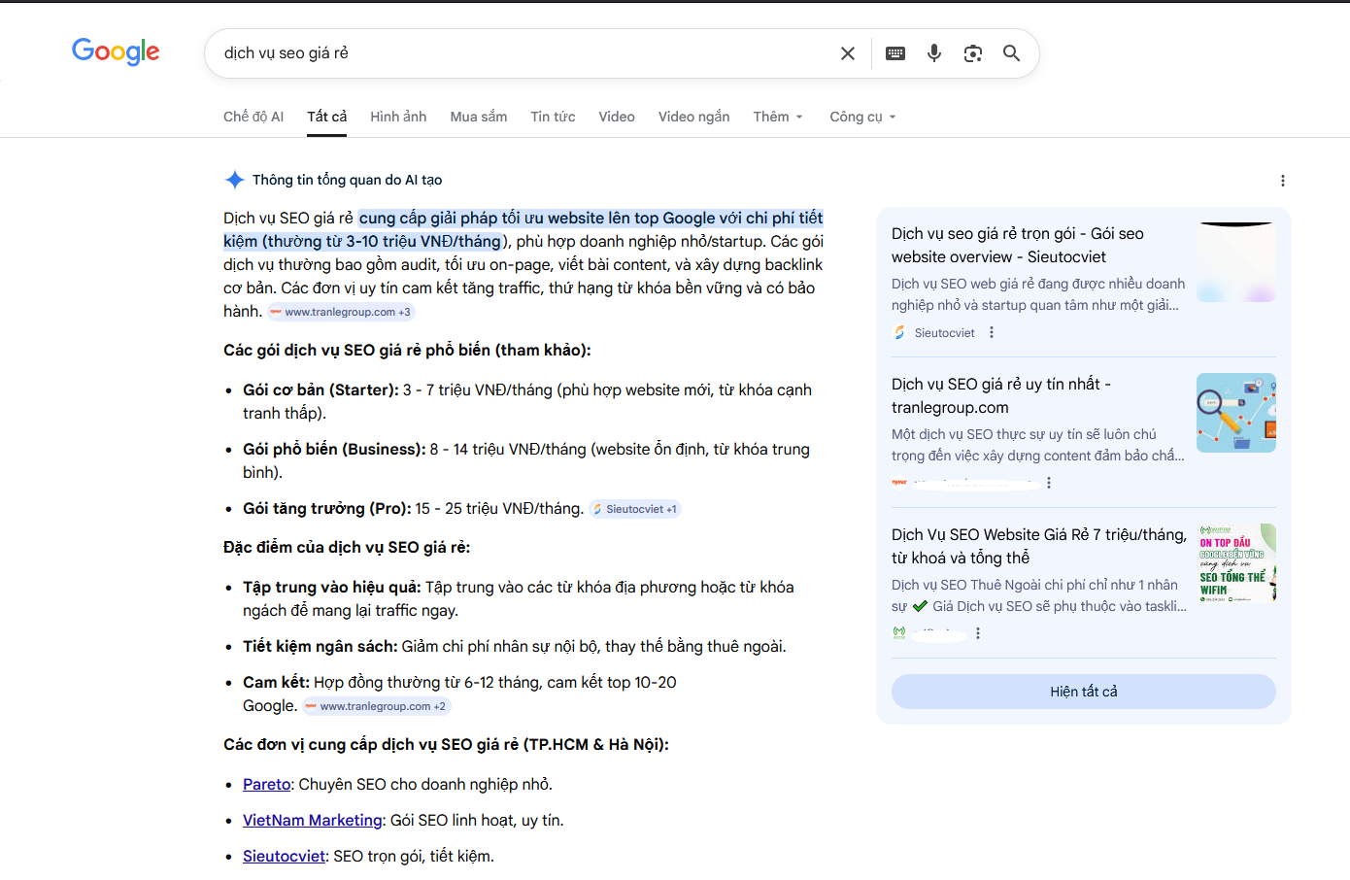Image resolution: width=1350 pixels, height=880 pixels.
Task: Clear the search query with the X icon
Action: (x=847, y=53)
